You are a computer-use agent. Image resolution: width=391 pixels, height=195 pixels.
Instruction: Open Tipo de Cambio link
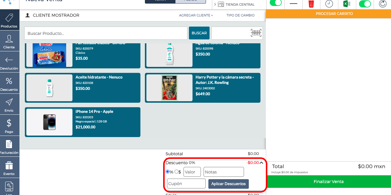[240, 15]
